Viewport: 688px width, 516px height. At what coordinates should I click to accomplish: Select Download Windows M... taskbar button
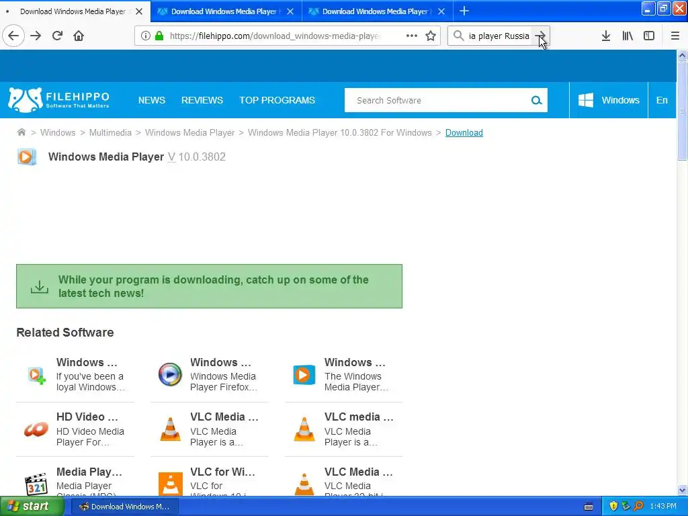[x=124, y=507]
